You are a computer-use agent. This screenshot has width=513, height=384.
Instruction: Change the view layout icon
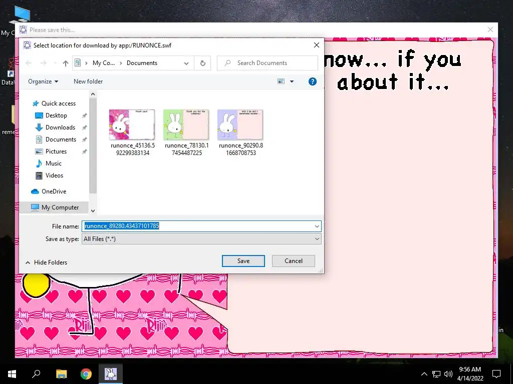click(281, 81)
